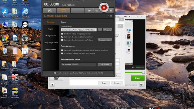Click the pencil draw icon on the bottom bar
This screenshot has height=109, width=194.
point(153,108)
